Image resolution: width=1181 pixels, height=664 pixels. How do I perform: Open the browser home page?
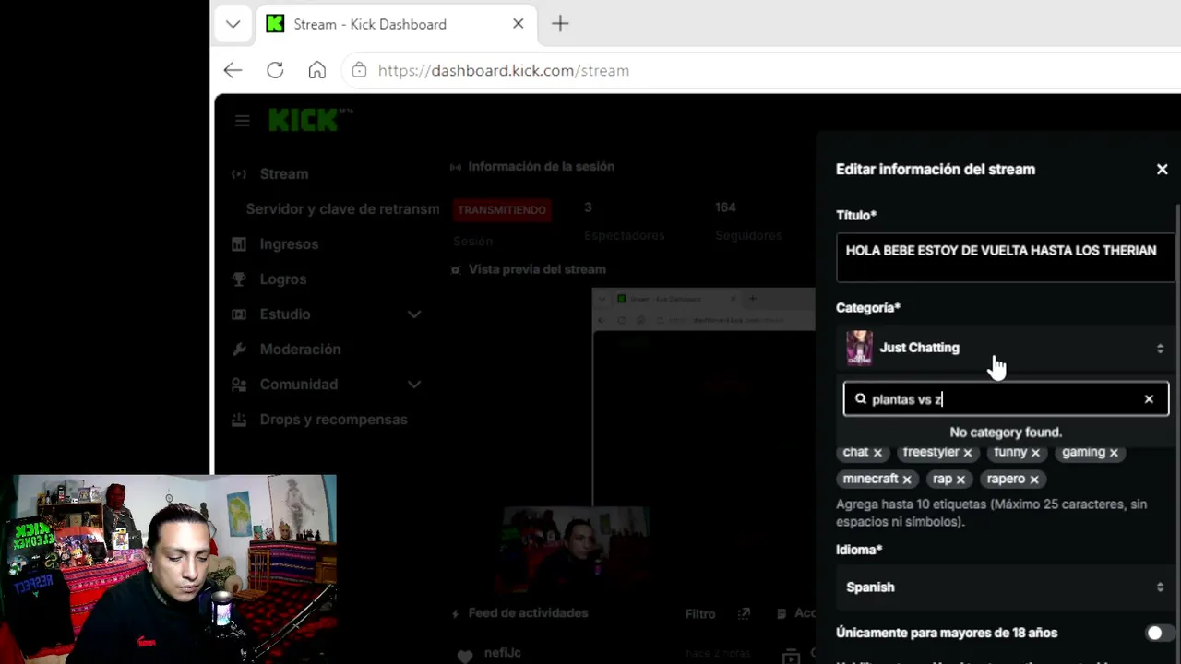pyautogui.click(x=317, y=70)
